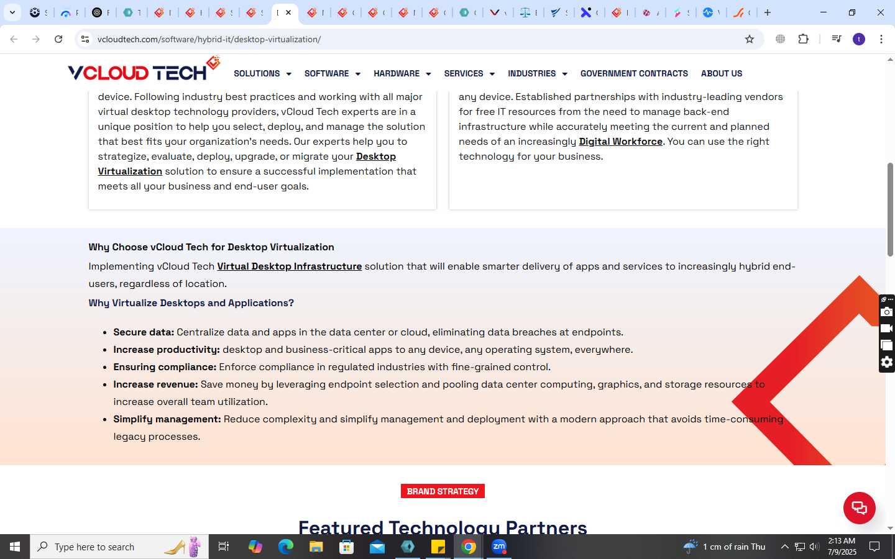Open File Explorer from the taskbar
The image size is (895, 559).
pyautogui.click(x=316, y=547)
